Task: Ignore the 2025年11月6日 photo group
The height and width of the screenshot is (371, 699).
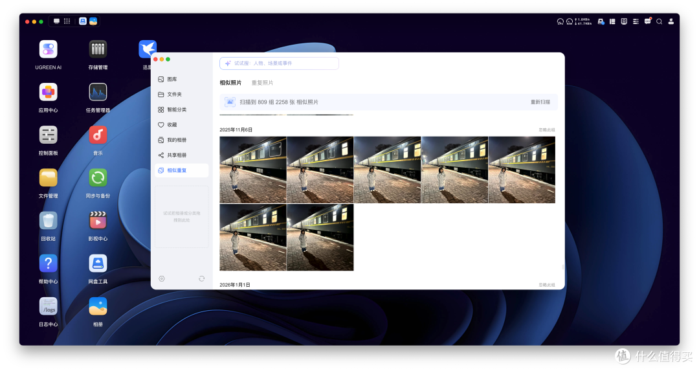Action: point(546,129)
